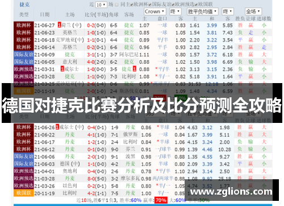
Task: Open team 芬兰 in 21-06-12 row
Action: pos(130,149)
